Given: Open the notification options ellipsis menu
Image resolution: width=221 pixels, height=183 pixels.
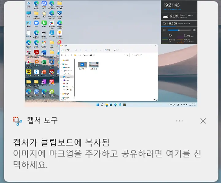Looking at the screenshot, I should click(x=180, y=121).
